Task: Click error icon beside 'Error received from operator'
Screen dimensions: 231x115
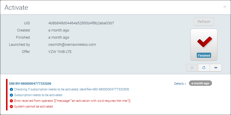Action: [11, 101]
